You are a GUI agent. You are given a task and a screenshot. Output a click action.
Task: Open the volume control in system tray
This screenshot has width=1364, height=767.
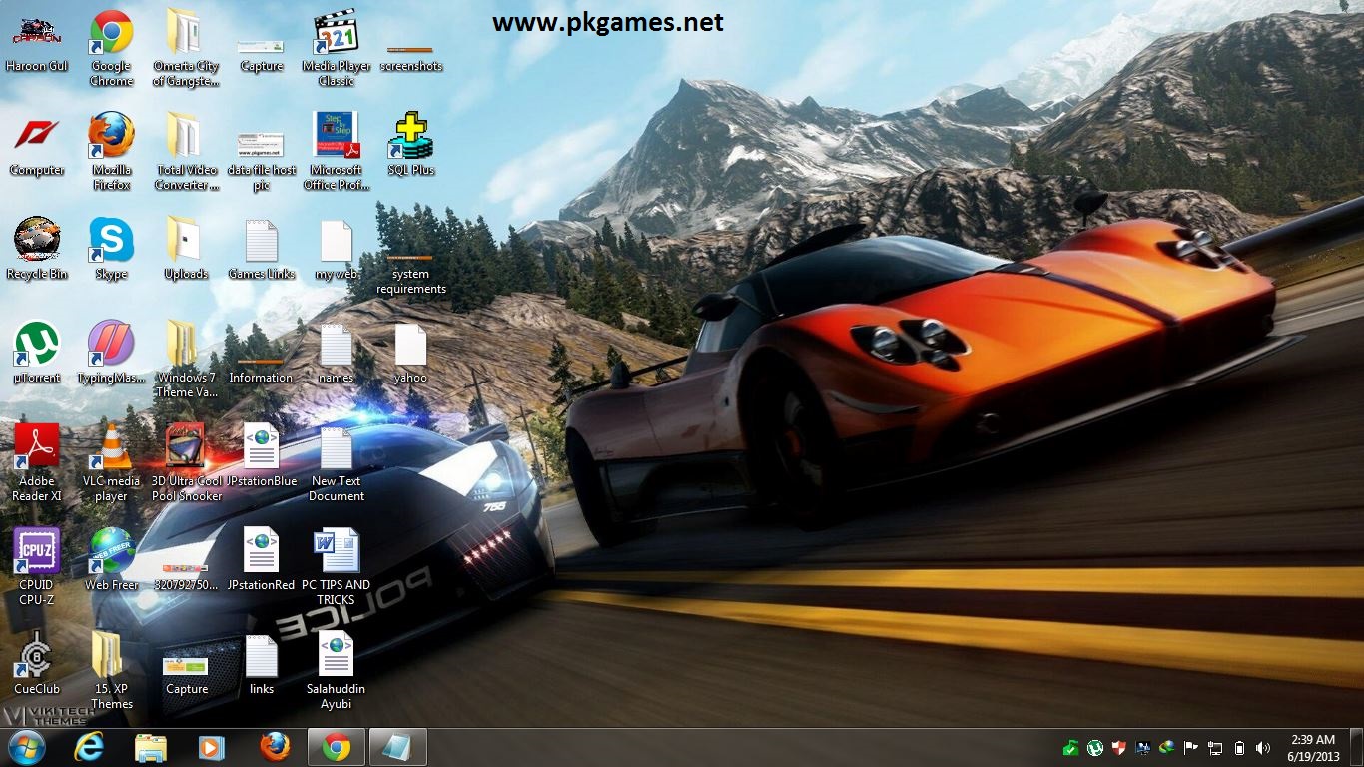pos(1262,747)
